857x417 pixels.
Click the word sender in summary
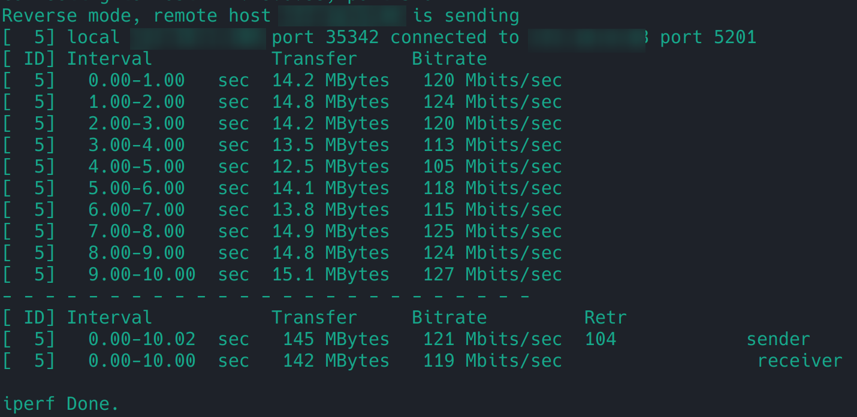pyautogui.click(x=778, y=339)
